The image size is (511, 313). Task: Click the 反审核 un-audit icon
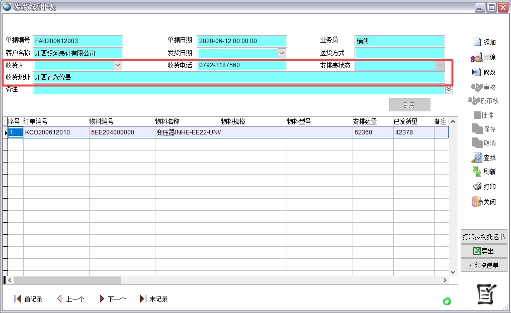[x=485, y=100]
